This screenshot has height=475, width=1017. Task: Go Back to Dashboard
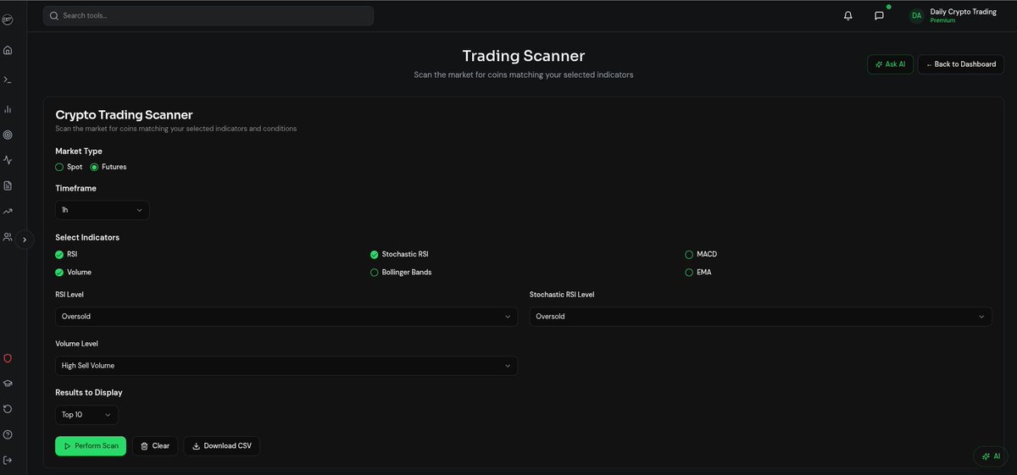coord(961,64)
